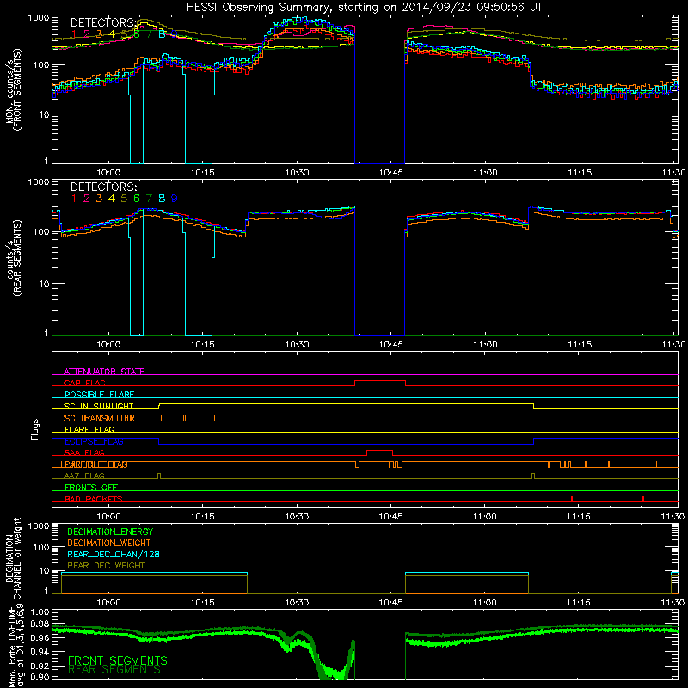
Task: Select blue detector number 9 in the rear segments legend
Action: coord(175,199)
